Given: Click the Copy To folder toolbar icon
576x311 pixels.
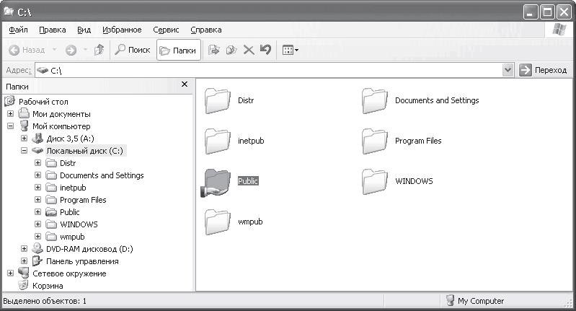Looking at the screenshot, I should [231, 50].
